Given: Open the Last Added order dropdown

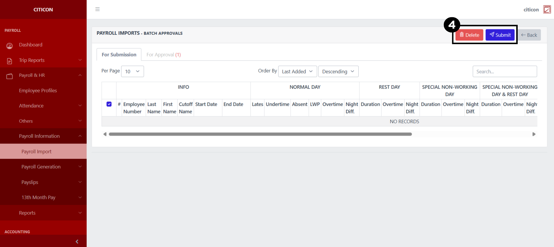Looking at the screenshot, I should (297, 71).
